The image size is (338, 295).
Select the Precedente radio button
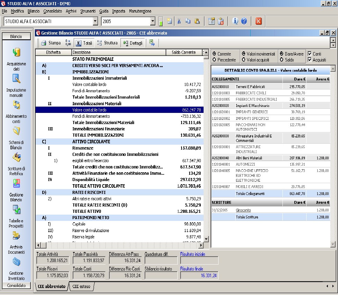214,60
